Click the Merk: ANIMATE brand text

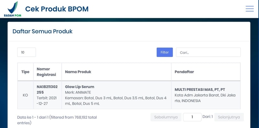click(78, 92)
